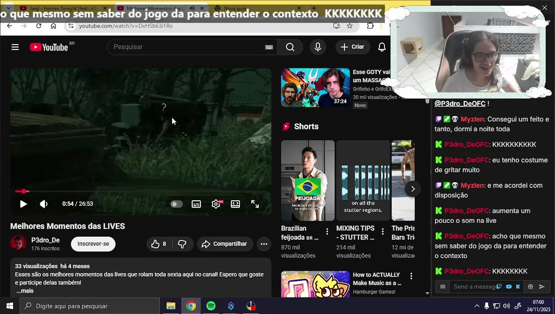Dislike the video with thumbs-down button

tap(182, 244)
